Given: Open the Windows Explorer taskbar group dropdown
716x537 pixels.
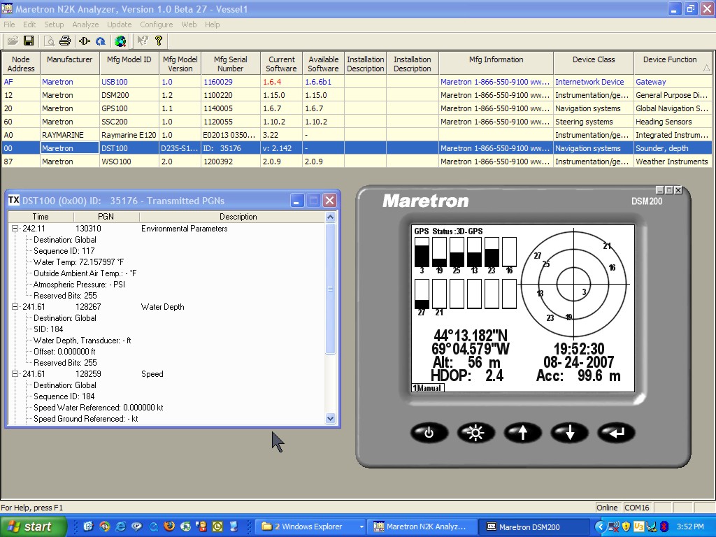Looking at the screenshot, I should tap(361, 527).
